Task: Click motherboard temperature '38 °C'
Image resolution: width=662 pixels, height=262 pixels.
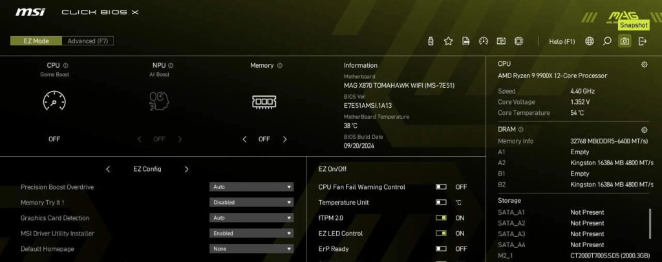Action: point(350,126)
